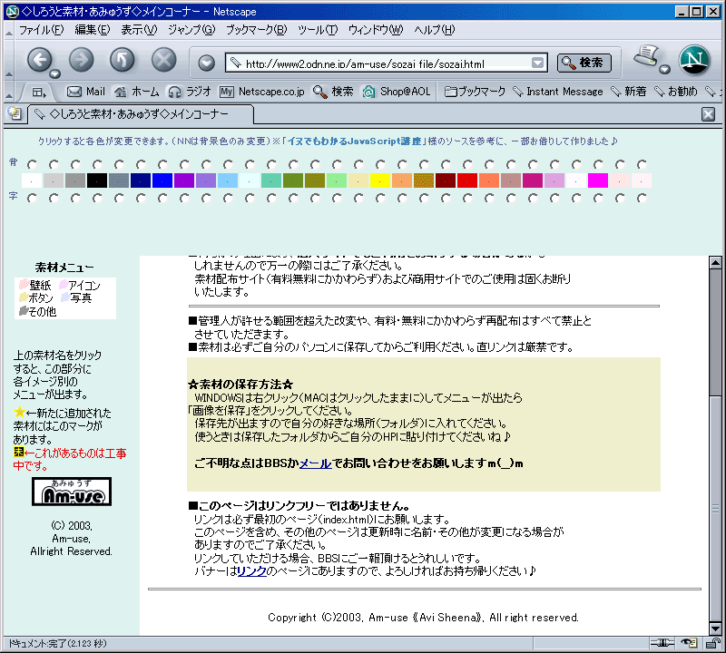Close the current tab with the X
Viewport: 726px width, 653px height.
tap(708, 114)
